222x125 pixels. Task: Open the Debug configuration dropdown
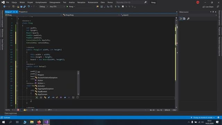pyautogui.click(x=43, y=7)
